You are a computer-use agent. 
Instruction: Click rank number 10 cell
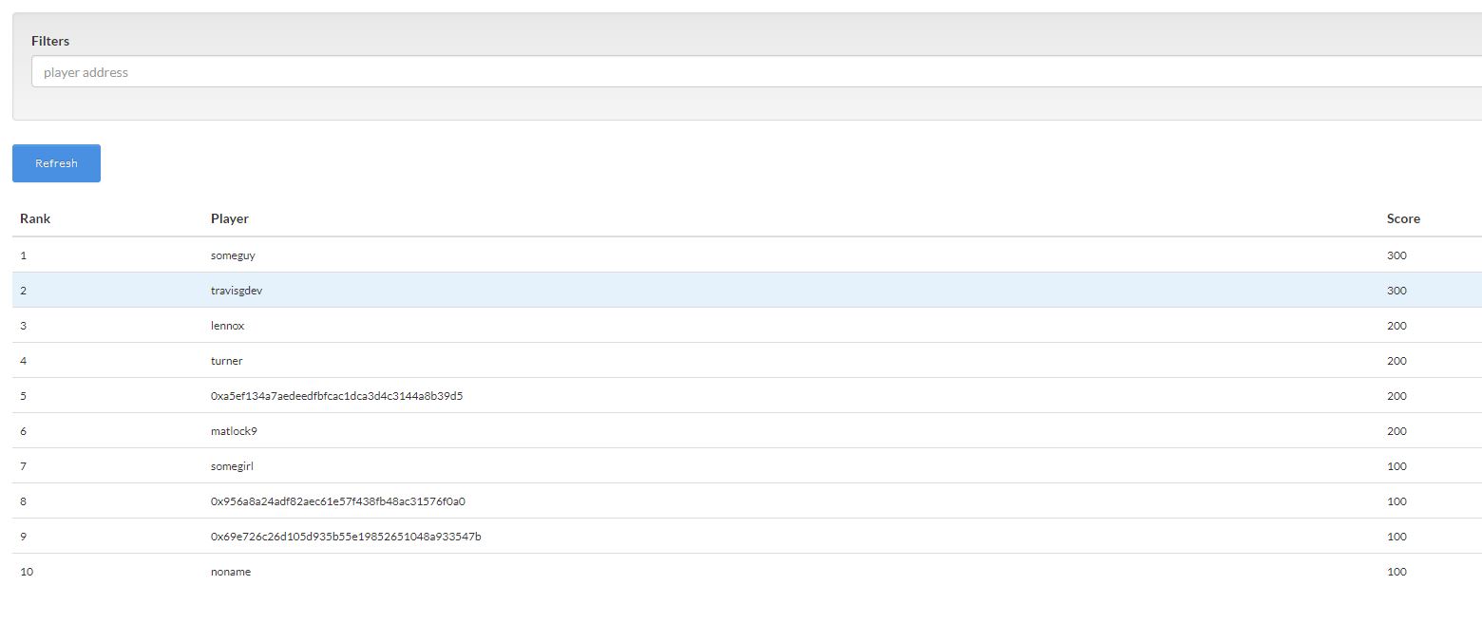coord(27,572)
